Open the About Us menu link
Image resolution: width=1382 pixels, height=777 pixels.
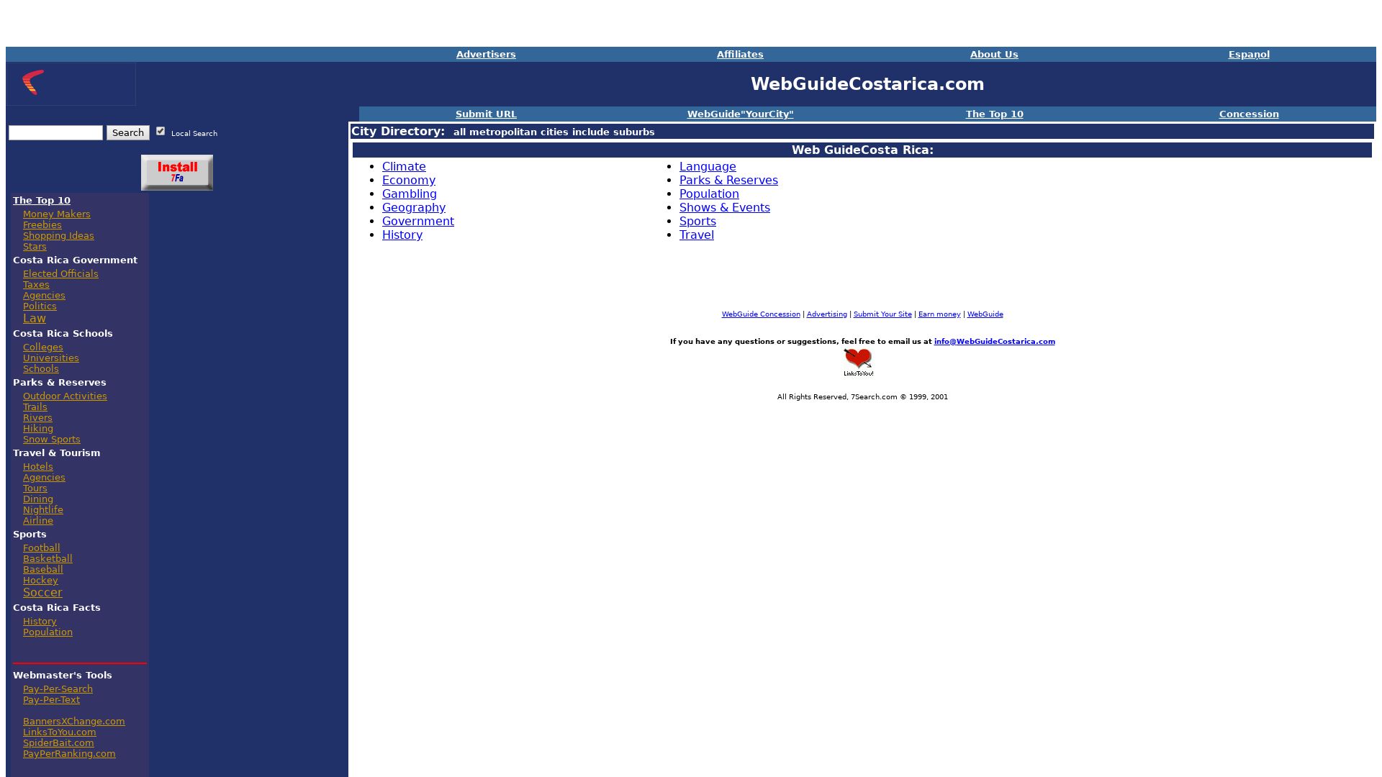[993, 55]
